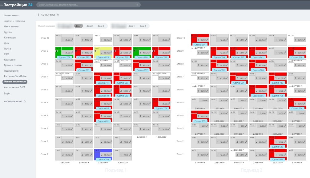310x178 pixels.
Task: Toggle checkbox in yellow apartment №47
Action: 95,51
